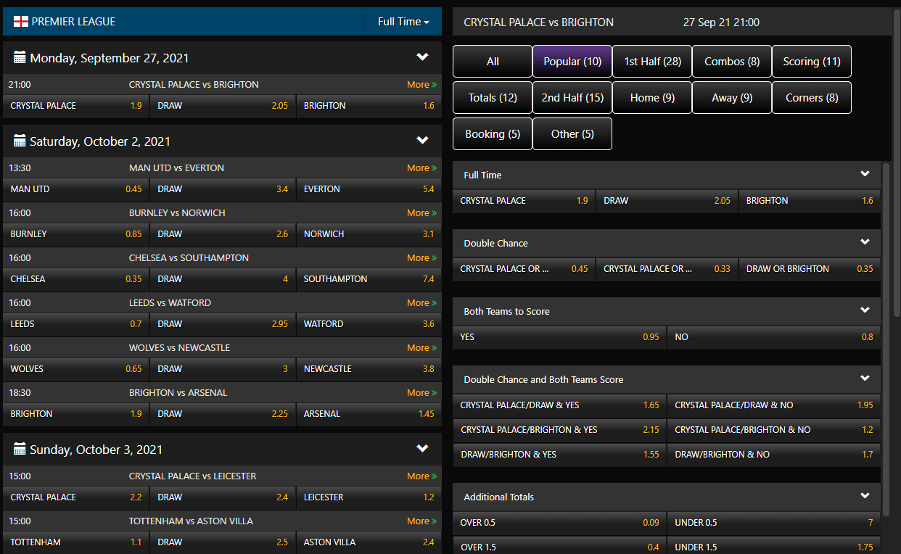The image size is (901, 554).
Task: Select No for Both Teams to Score
Action: coord(774,337)
